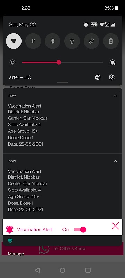125x278 pixels.
Task: Adjust the brightness slider
Action: (62, 62)
